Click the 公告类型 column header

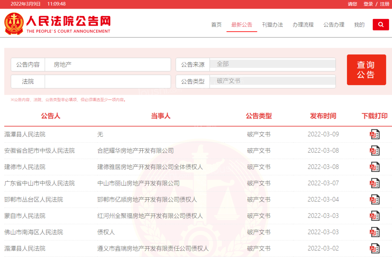[x=259, y=116]
